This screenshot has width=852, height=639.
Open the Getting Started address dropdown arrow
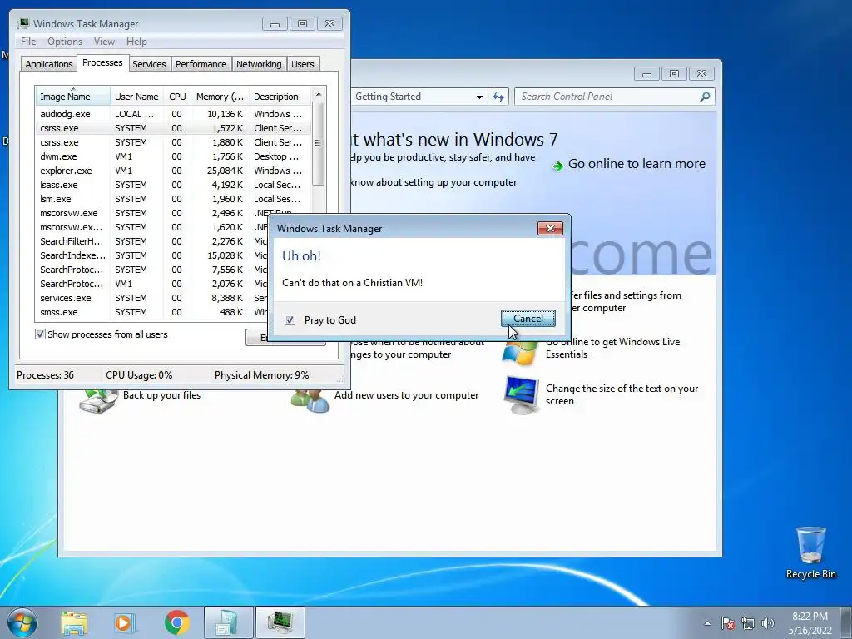pyautogui.click(x=479, y=97)
